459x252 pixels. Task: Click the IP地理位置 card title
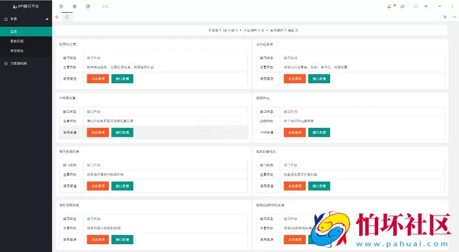67,98
